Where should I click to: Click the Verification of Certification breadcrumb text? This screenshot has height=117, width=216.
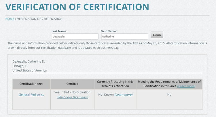tap(40, 19)
